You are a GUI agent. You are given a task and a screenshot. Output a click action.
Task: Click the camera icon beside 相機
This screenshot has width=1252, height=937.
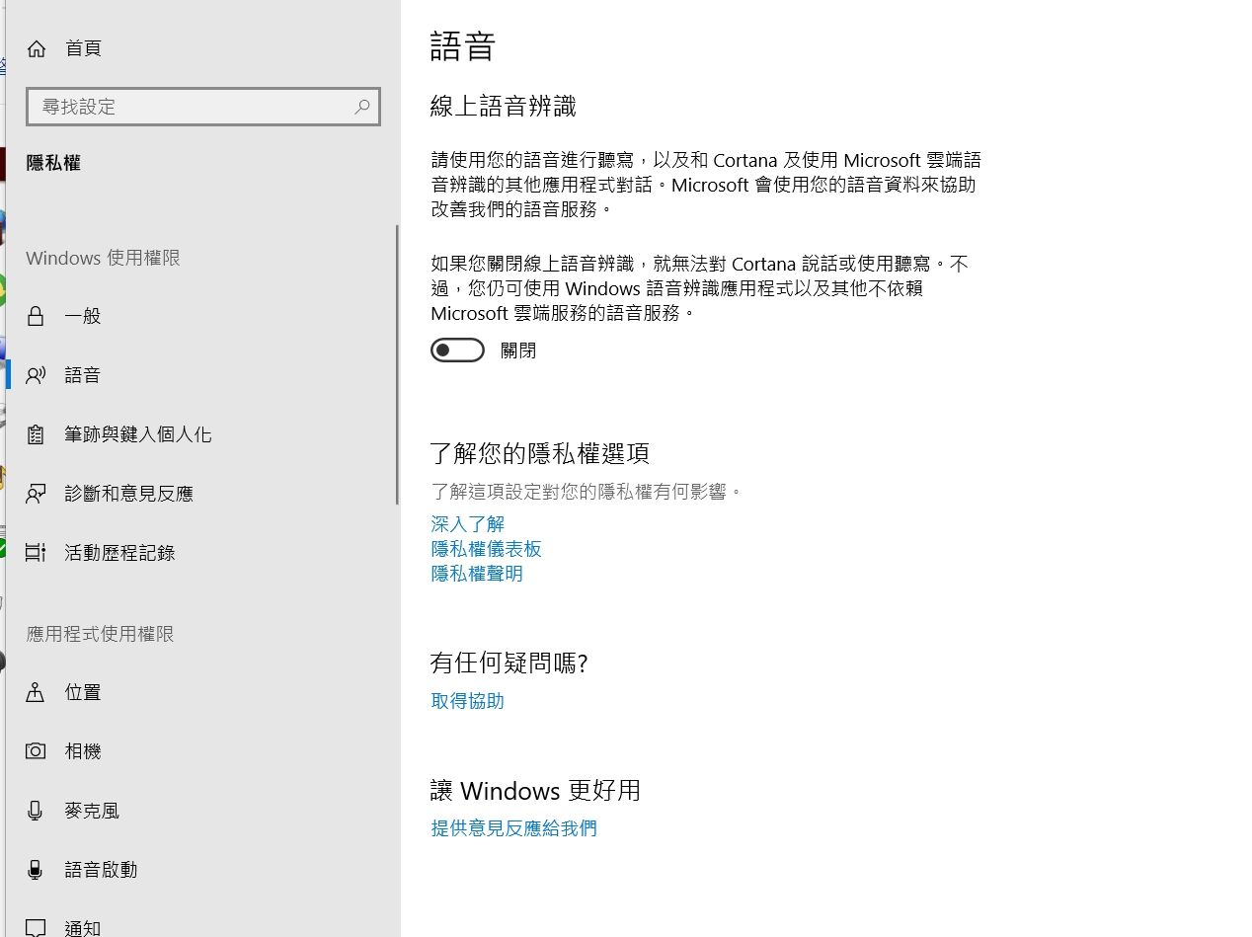pyautogui.click(x=36, y=751)
